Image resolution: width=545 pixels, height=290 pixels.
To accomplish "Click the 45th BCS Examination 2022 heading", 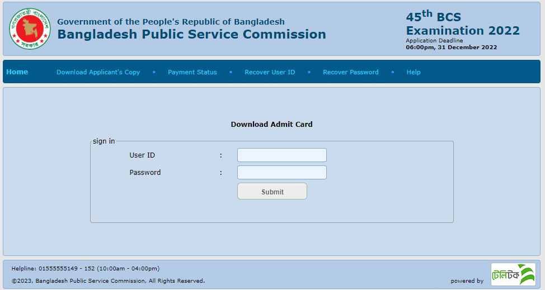I will click(x=462, y=24).
